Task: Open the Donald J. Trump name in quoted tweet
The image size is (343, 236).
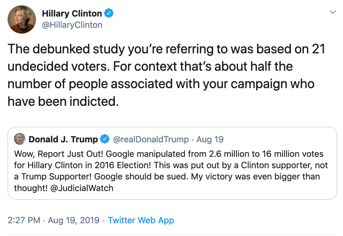Action: (x=63, y=139)
